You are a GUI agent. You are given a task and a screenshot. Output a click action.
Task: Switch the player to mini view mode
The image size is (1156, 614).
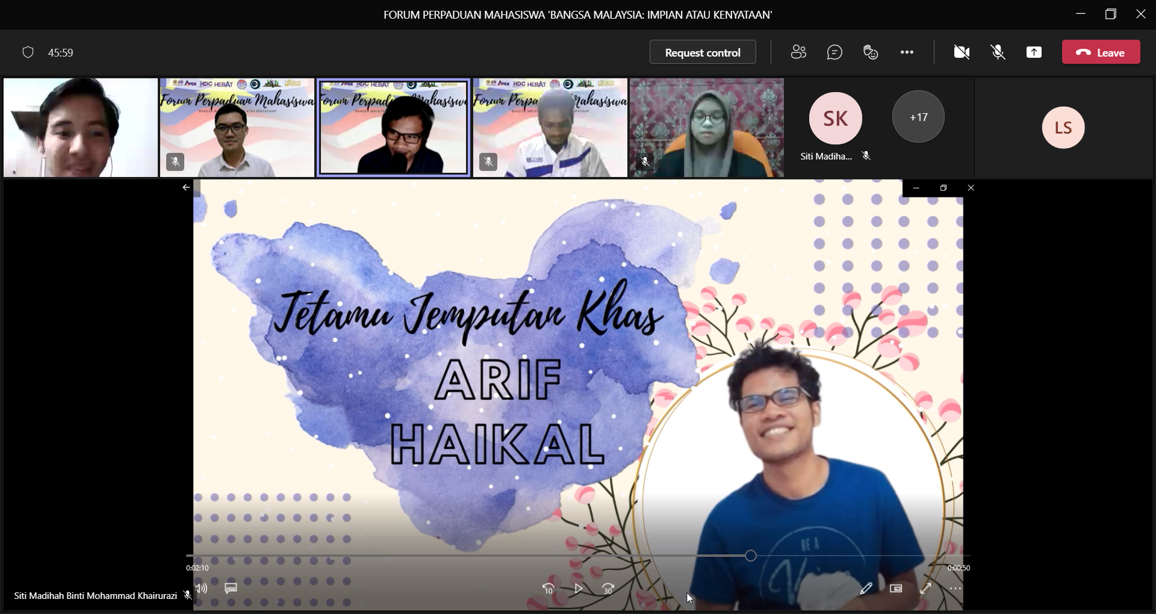coord(896,589)
